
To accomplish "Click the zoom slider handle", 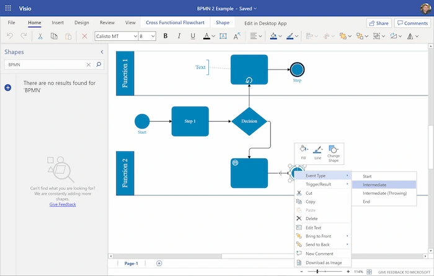I will [317, 272].
